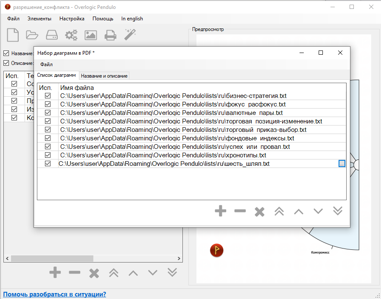Image resolution: width=381 pixels, height=299 pixels.
Task: Open the Элементы menu
Action: (x=39, y=19)
